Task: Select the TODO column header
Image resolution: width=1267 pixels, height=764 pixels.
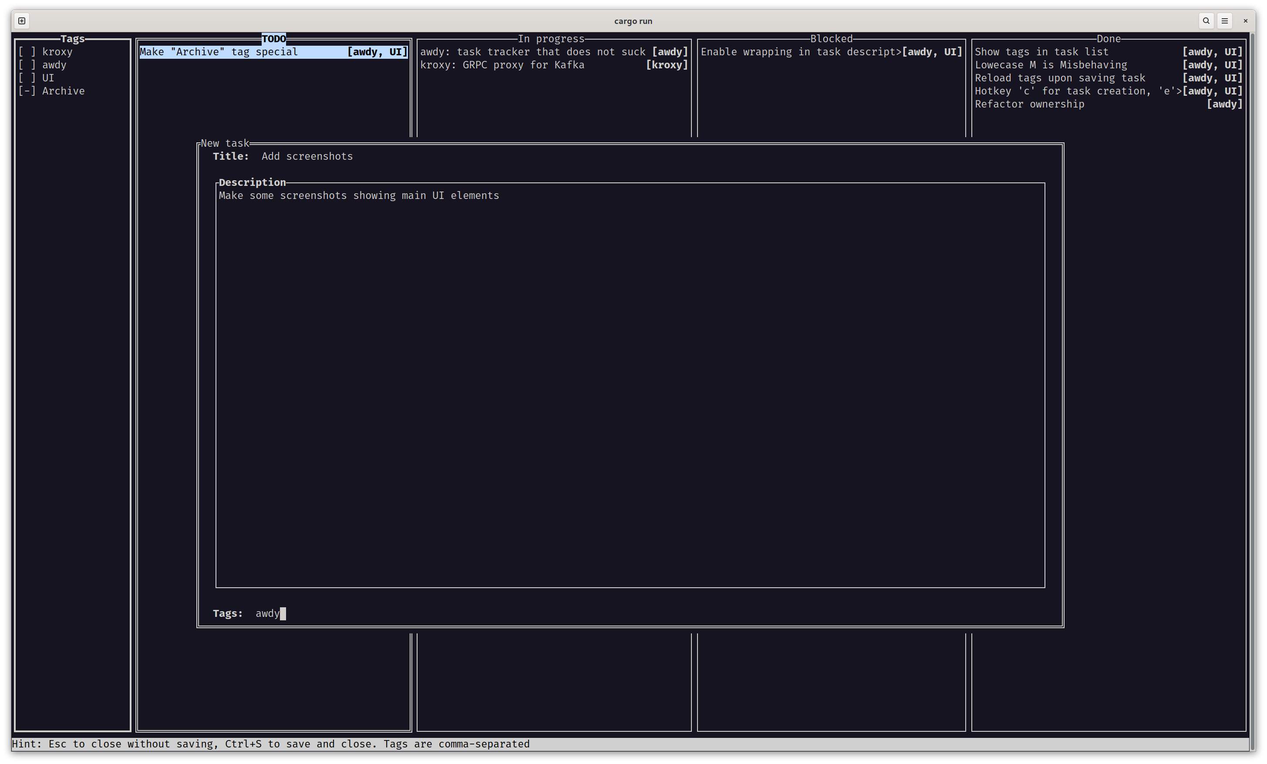Action: coord(273,39)
